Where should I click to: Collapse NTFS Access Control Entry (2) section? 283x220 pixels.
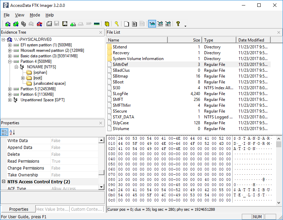click(4, 182)
